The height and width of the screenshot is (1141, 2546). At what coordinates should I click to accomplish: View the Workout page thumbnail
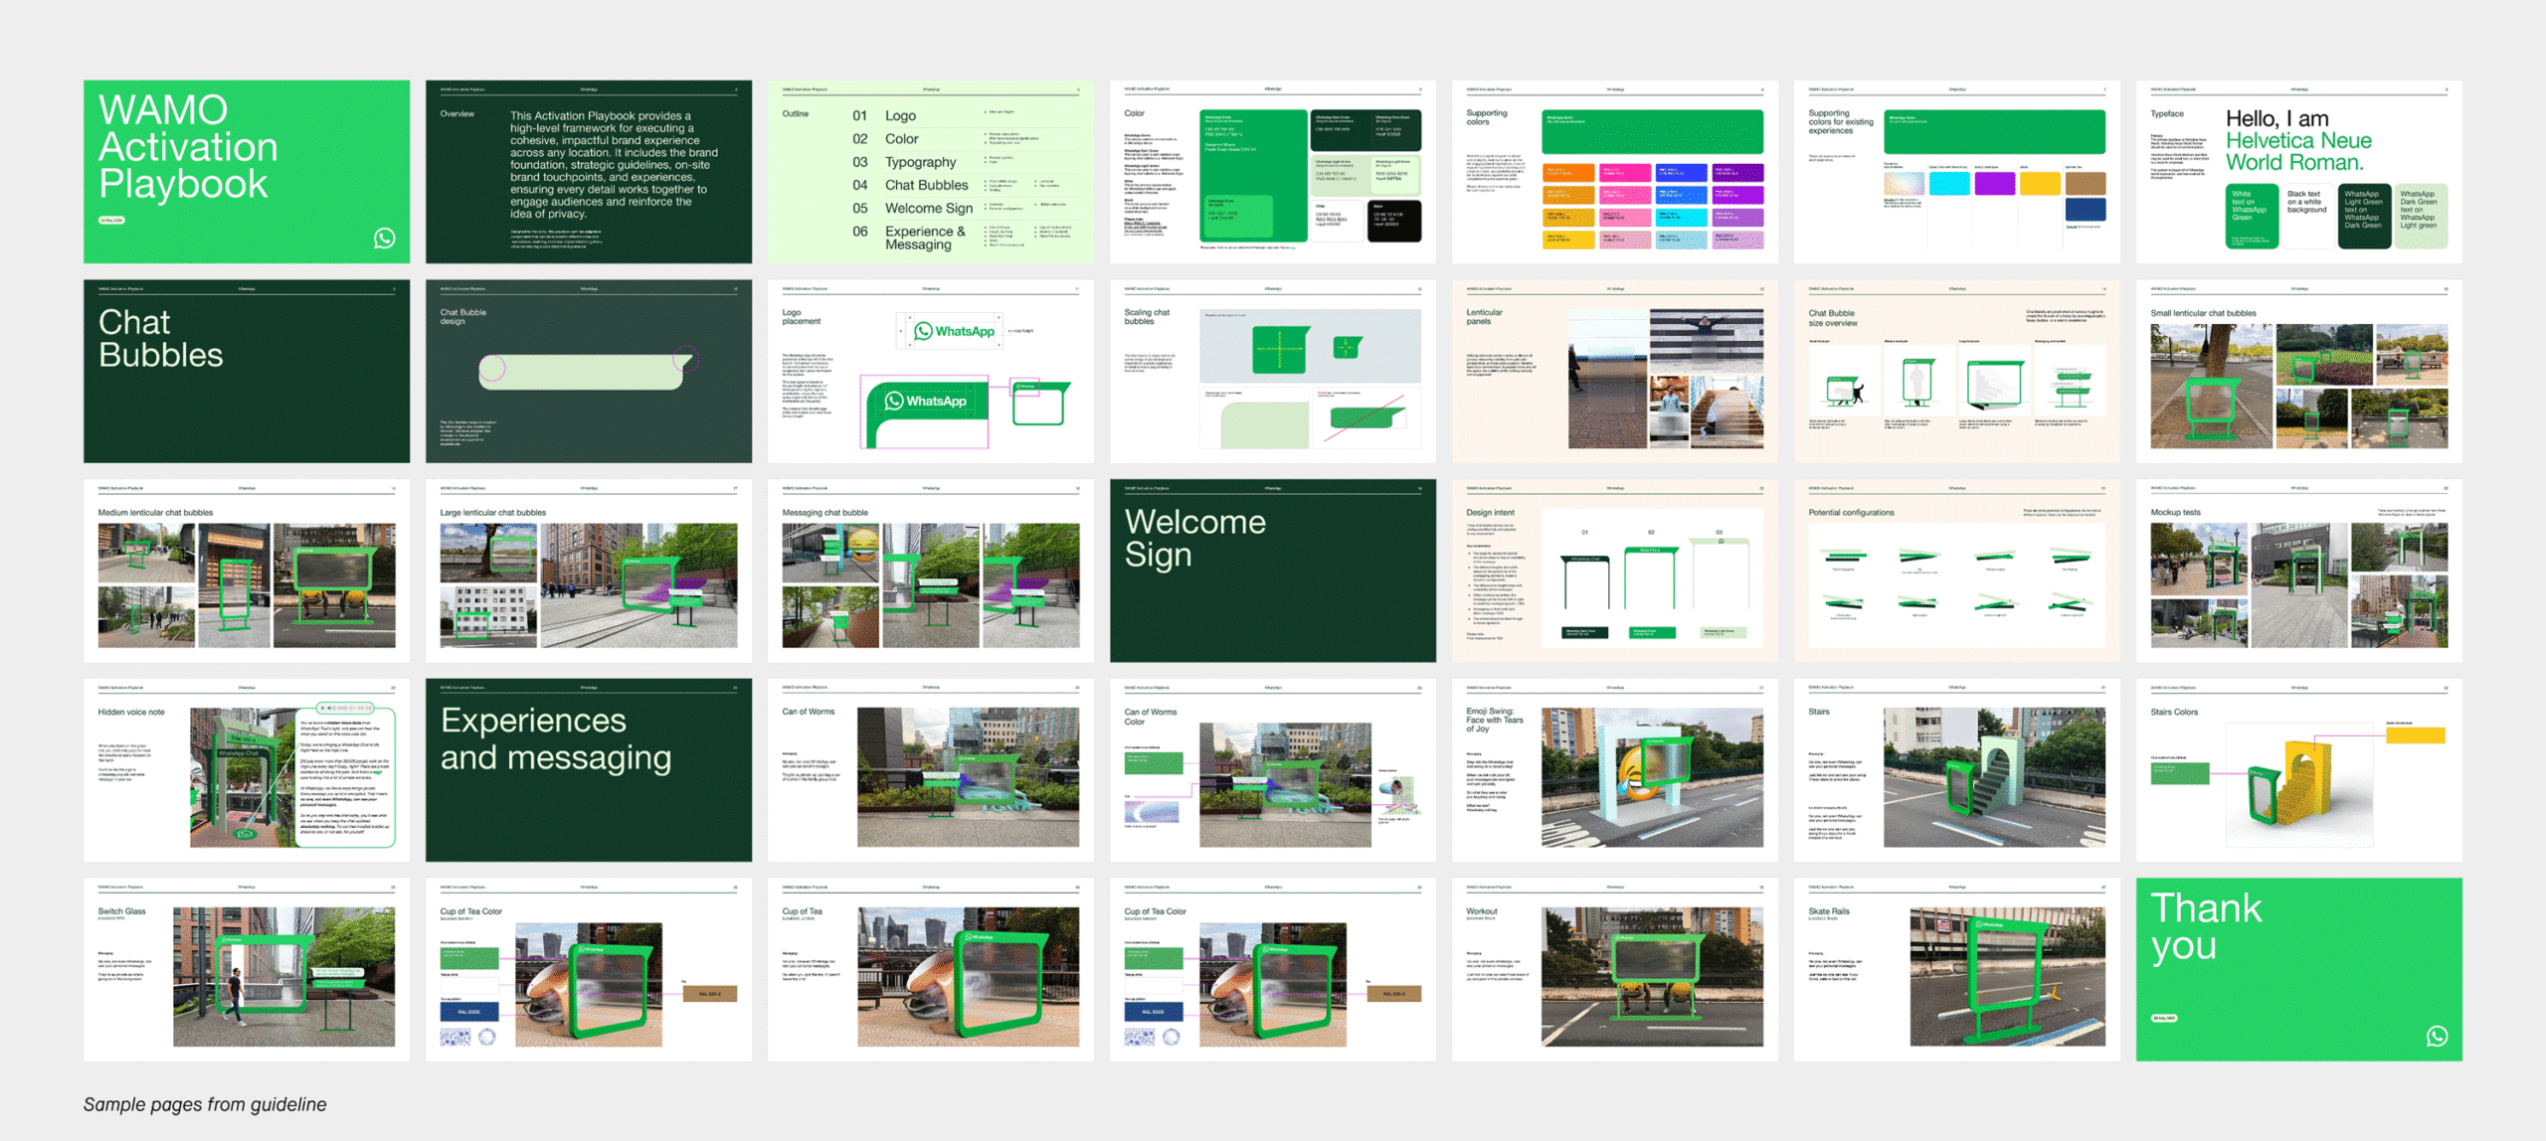click(x=1615, y=969)
